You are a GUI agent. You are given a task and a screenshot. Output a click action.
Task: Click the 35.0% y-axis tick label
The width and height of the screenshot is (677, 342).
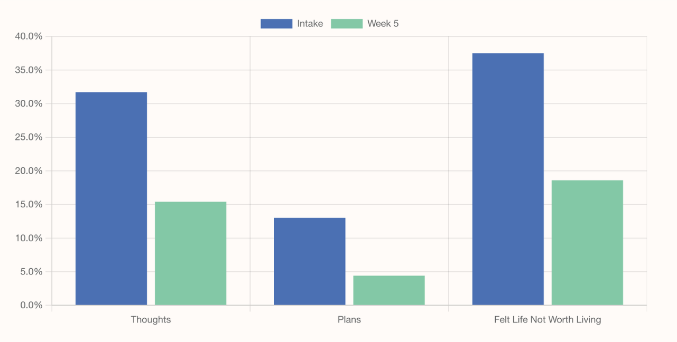[x=29, y=70]
